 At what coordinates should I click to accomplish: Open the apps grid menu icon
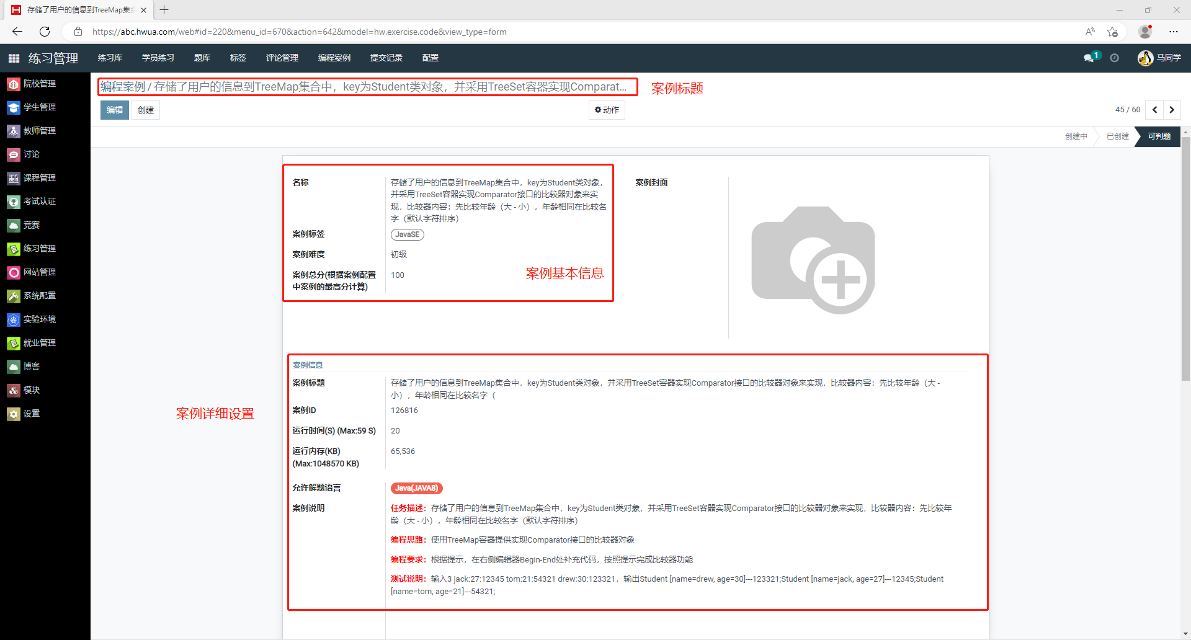[x=14, y=58]
